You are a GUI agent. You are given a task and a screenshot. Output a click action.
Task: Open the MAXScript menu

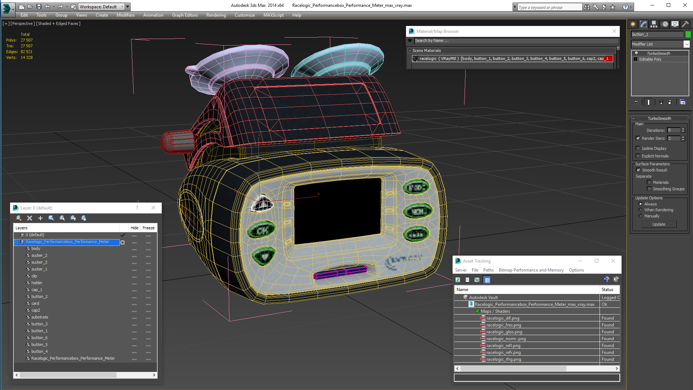pos(273,15)
